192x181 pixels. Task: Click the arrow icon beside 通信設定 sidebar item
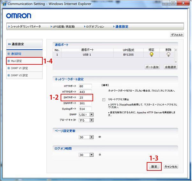[x=9, y=53]
